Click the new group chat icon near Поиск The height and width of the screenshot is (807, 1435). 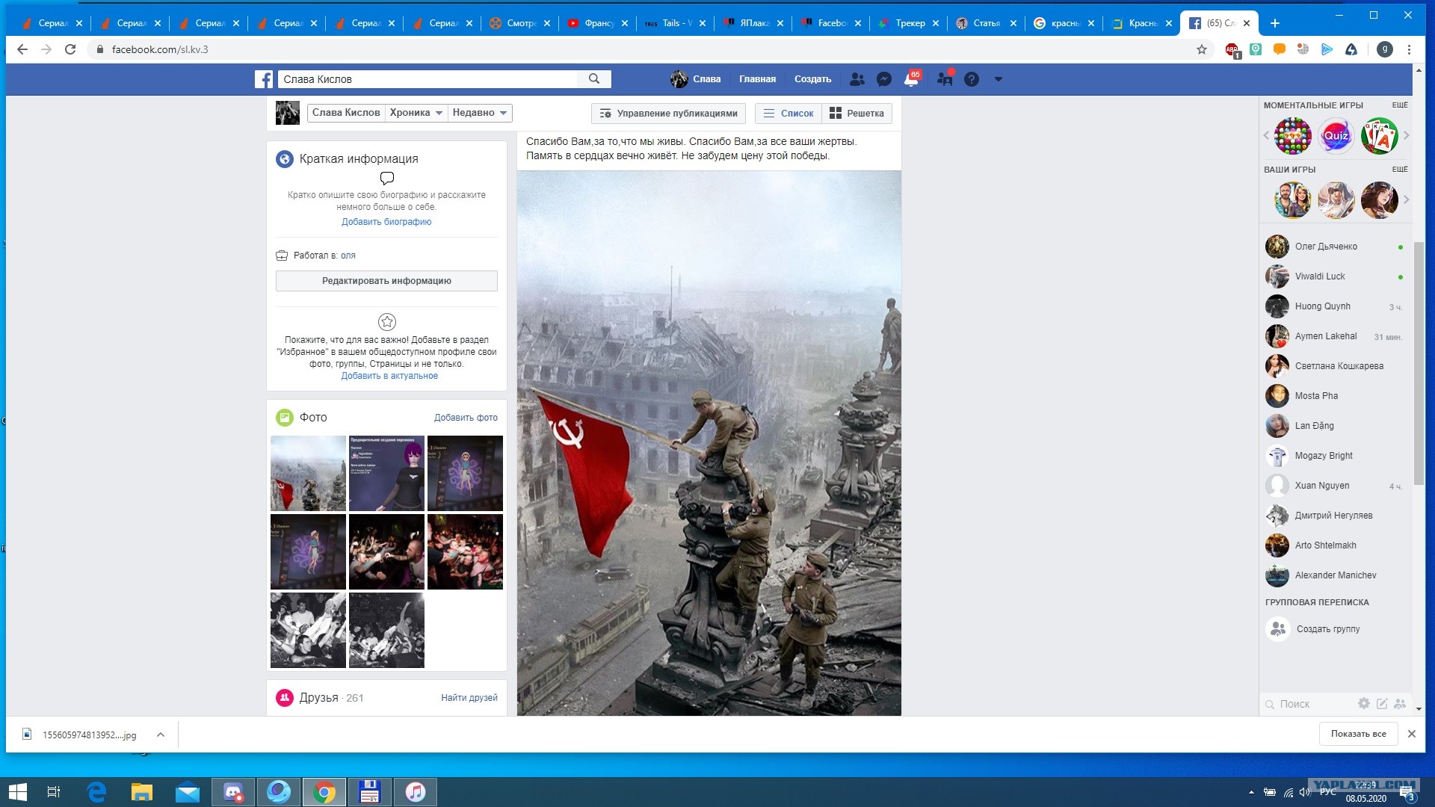pyautogui.click(x=1400, y=704)
